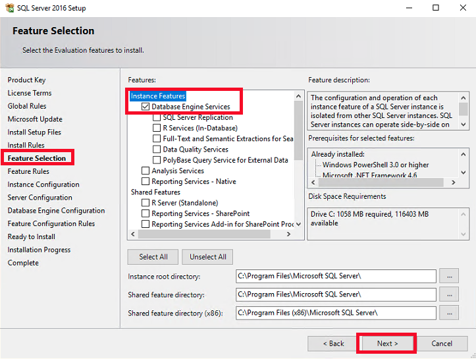Click the Unselect All button
Viewport: 476px width, 359px height.
[x=208, y=257]
